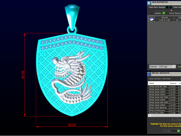
Task: Select White Gold:14K PdW row
Action: point(164,97)
